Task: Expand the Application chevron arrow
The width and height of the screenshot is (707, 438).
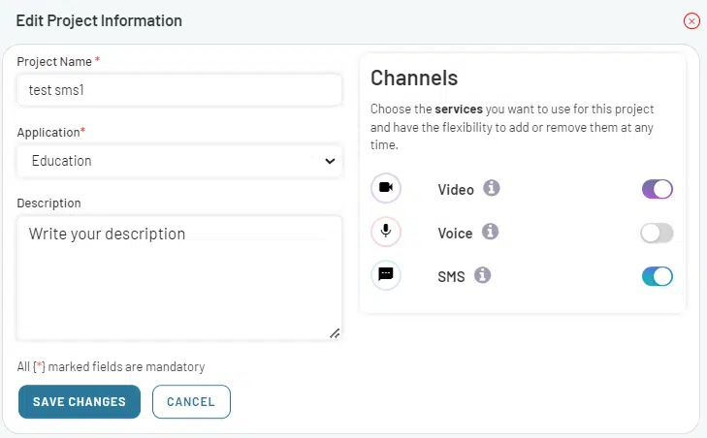Action: [x=330, y=161]
